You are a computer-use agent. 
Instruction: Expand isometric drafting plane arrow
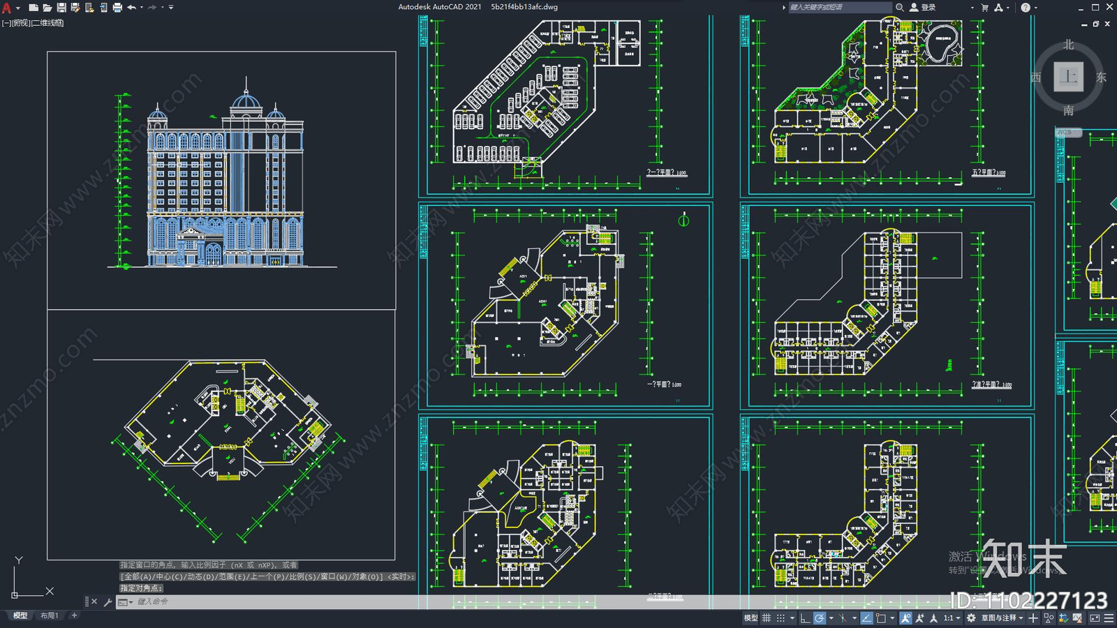855,618
